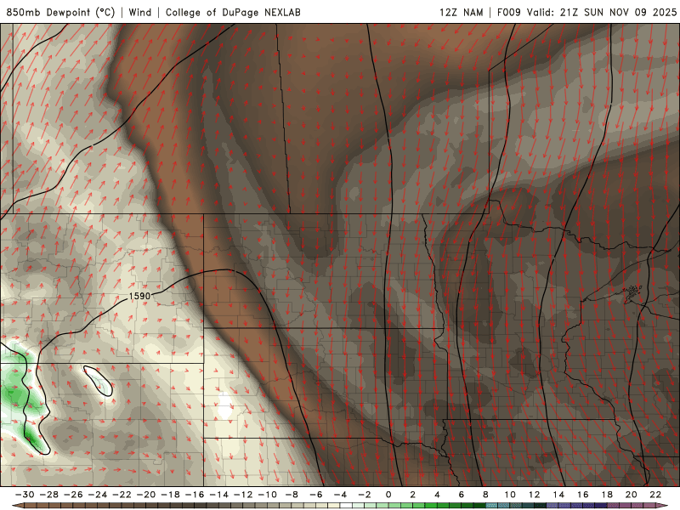Click the '12' colorbar scale label
The height and width of the screenshot is (510, 680).
click(x=535, y=495)
